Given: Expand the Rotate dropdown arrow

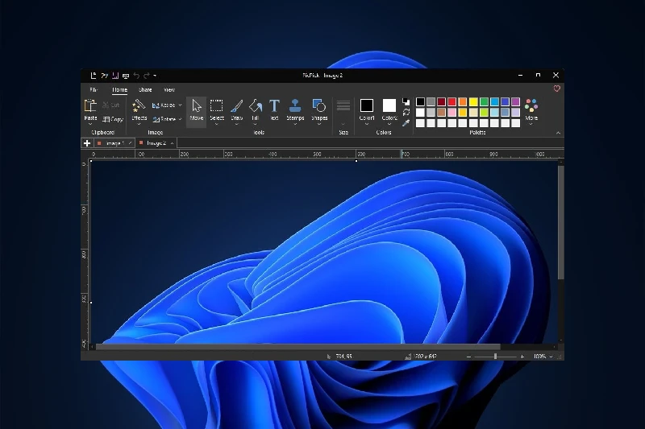Looking at the screenshot, I should click(180, 119).
